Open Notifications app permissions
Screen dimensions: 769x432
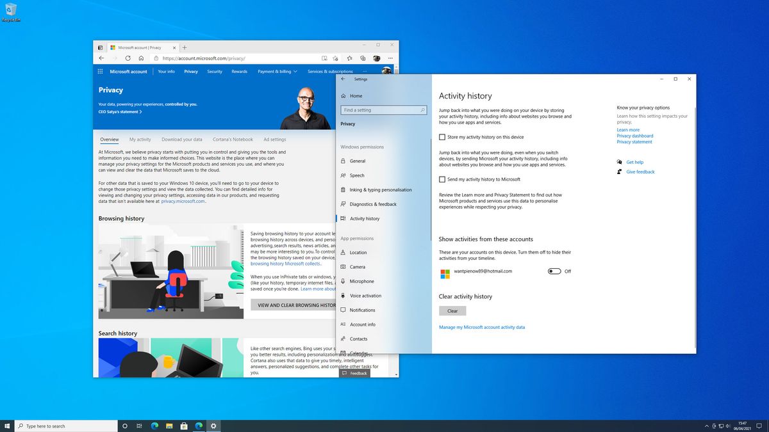click(361, 310)
